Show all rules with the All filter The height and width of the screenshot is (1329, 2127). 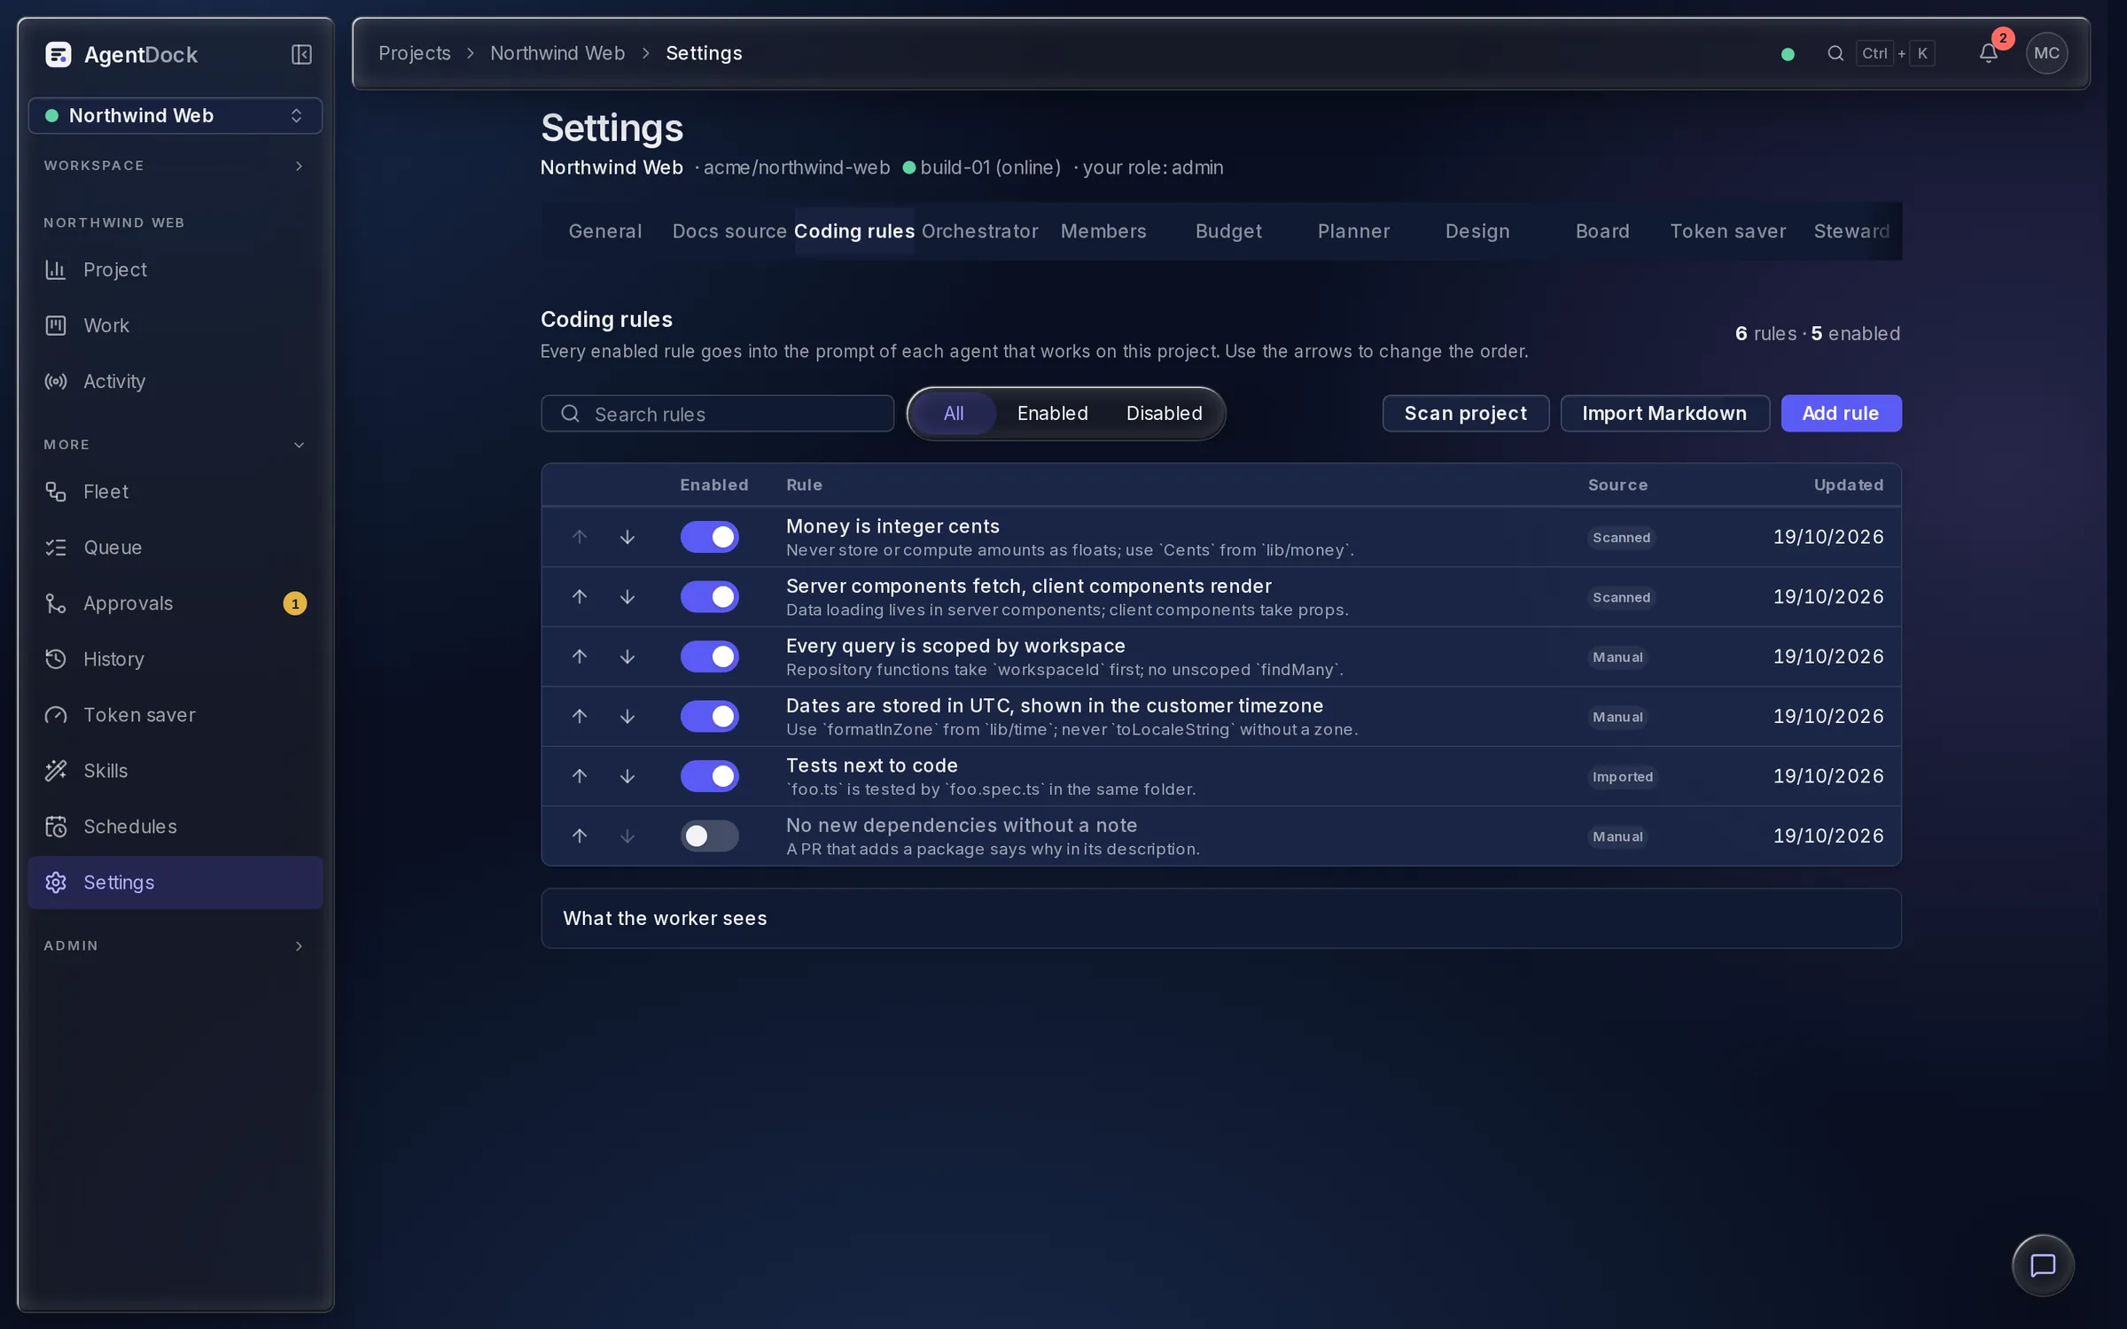click(x=954, y=414)
